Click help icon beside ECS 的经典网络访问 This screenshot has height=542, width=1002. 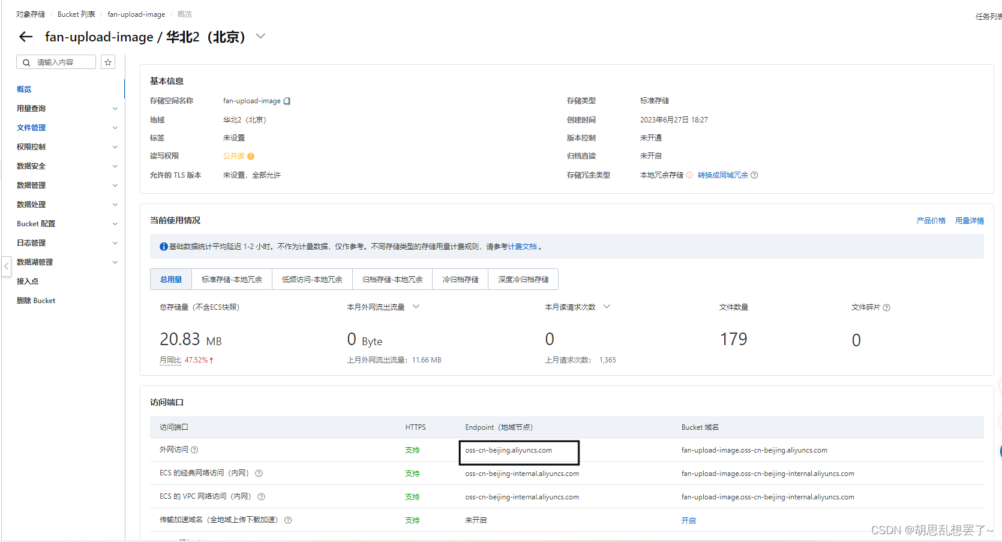pyautogui.click(x=259, y=473)
